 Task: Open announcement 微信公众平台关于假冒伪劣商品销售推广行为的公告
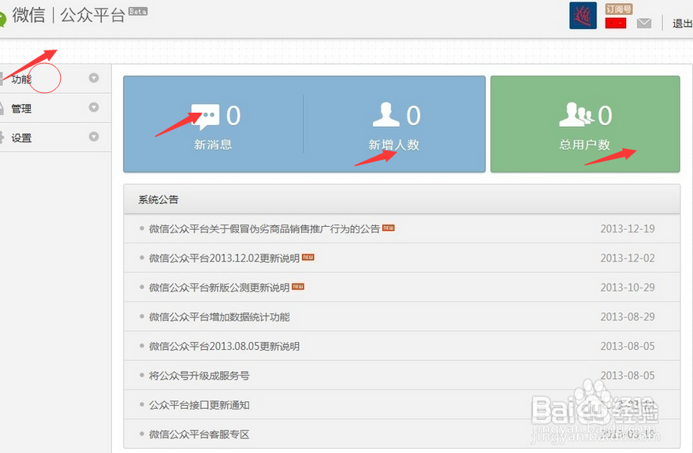pos(264,228)
